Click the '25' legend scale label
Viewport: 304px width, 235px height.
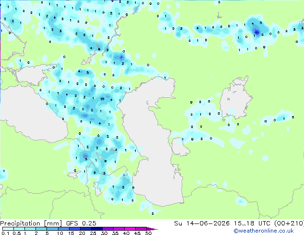point(93,233)
